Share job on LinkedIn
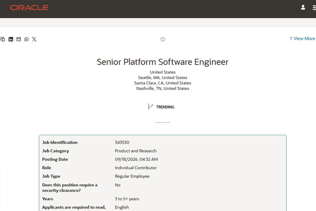The width and height of the screenshot is (316, 211). pos(11,39)
